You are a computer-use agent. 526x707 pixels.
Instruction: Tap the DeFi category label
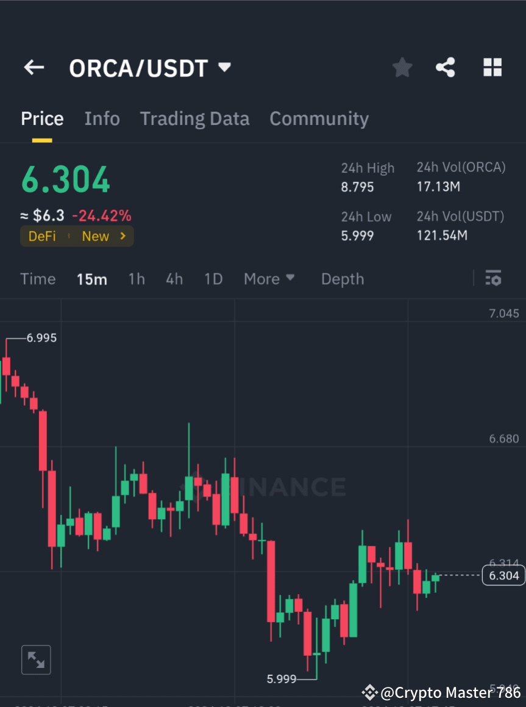click(x=41, y=236)
